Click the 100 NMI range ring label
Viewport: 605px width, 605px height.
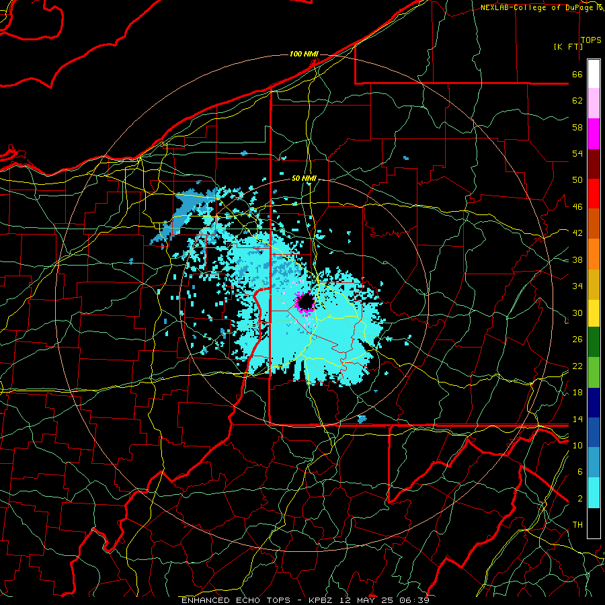(304, 54)
